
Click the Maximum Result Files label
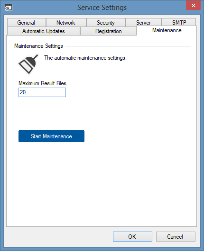click(42, 83)
